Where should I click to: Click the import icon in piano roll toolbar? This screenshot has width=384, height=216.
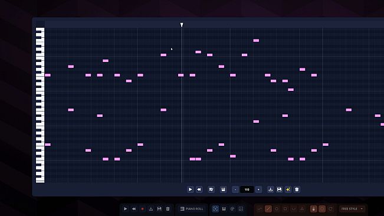[270, 189]
